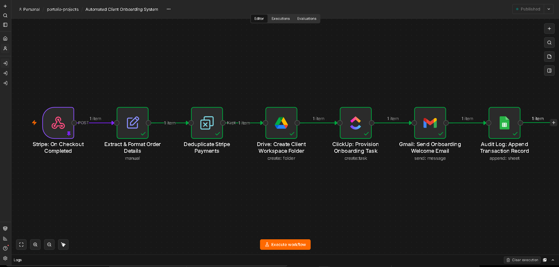Click the Published status button
The width and height of the screenshot is (559, 267).
[x=528, y=9]
